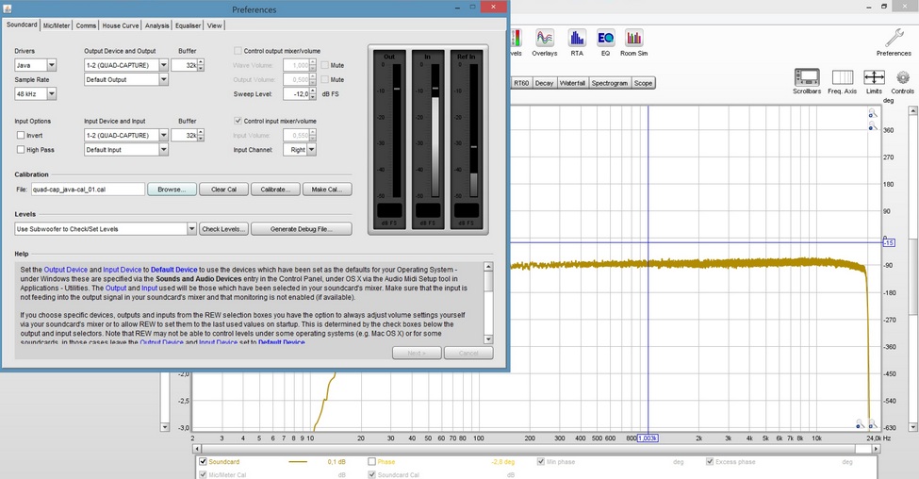Click the Clear Cal button
This screenshot has width=919, height=479.
(224, 190)
